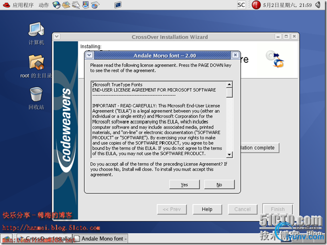Open the CrossOver Installation Wizard window menu
327x245 pixels.
tap(57, 36)
